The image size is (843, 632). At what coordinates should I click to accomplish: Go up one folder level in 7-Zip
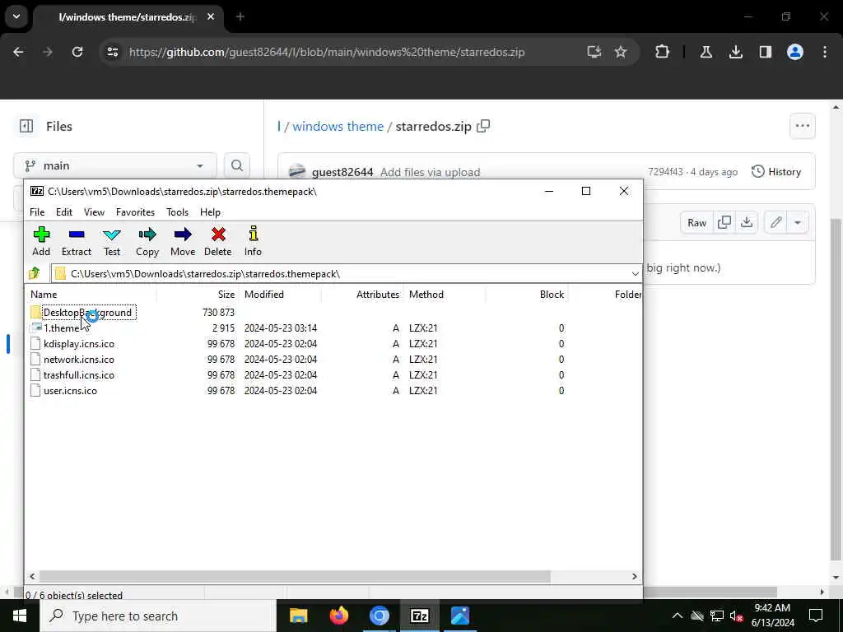point(35,273)
